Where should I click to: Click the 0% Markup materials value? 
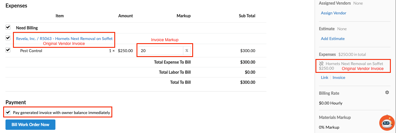329,127
